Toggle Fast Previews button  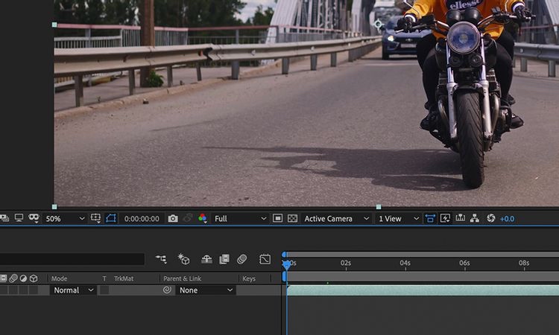[x=445, y=218]
